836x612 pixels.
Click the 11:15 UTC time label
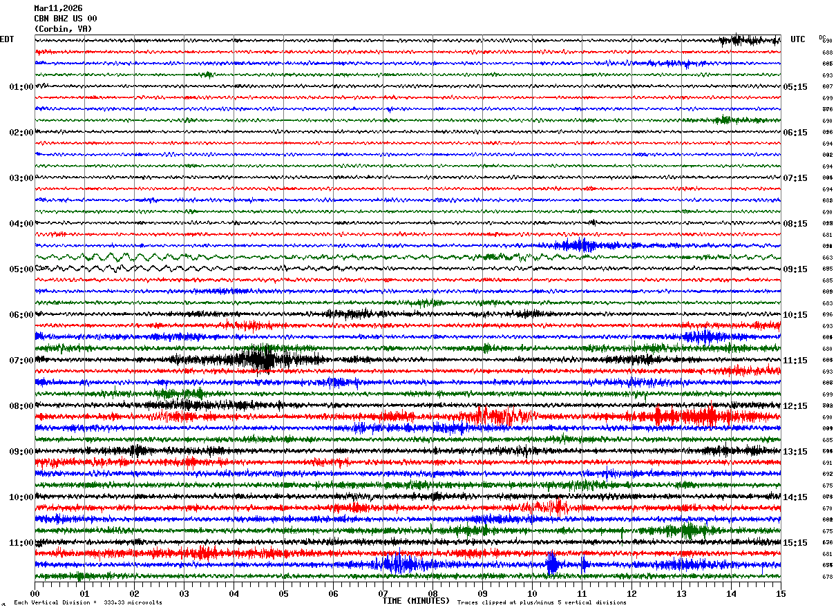click(795, 361)
